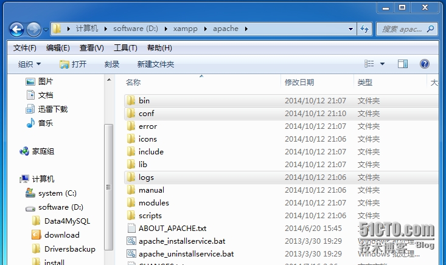The image size is (446, 265).
Task: Select the manual folder icon
Action: (131, 190)
